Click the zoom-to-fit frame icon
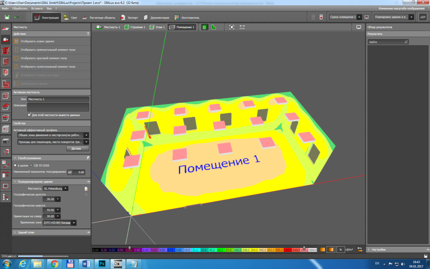 tap(231, 27)
